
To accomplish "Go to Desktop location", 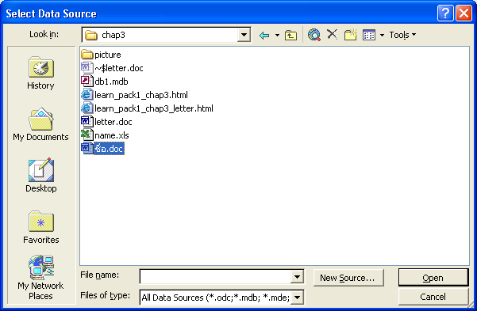I will point(40,176).
